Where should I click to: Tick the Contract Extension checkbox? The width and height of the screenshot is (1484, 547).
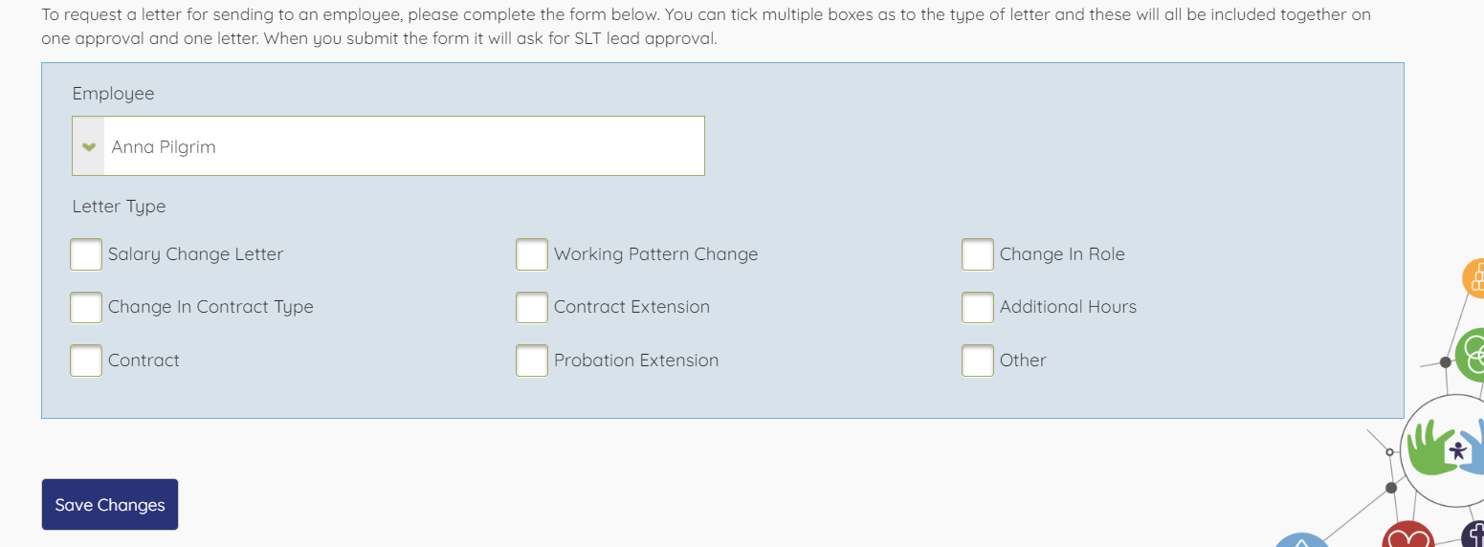point(532,307)
